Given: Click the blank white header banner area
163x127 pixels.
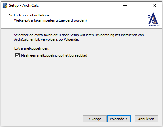Looking at the screenshot, I should [x=116, y=18].
